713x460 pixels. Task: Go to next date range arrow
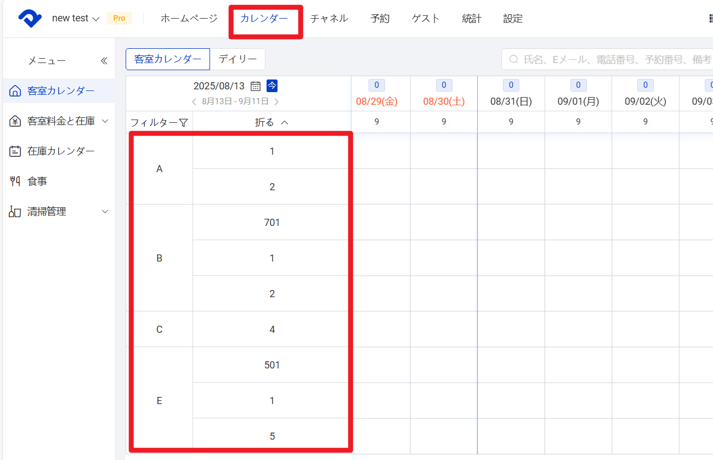pyautogui.click(x=276, y=101)
